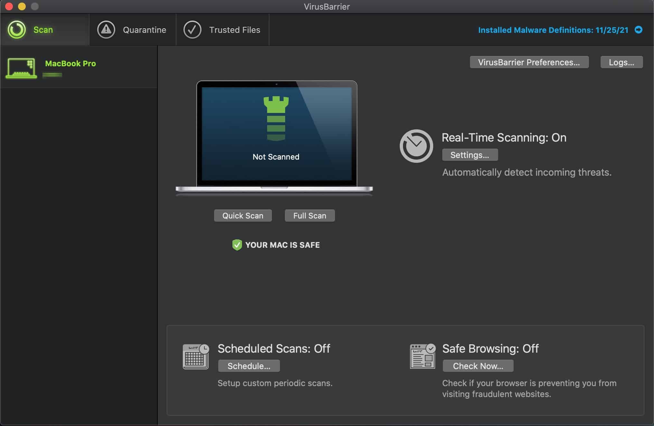
Task: Click the green progress bar under MacBook Pro
Action: coord(52,75)
